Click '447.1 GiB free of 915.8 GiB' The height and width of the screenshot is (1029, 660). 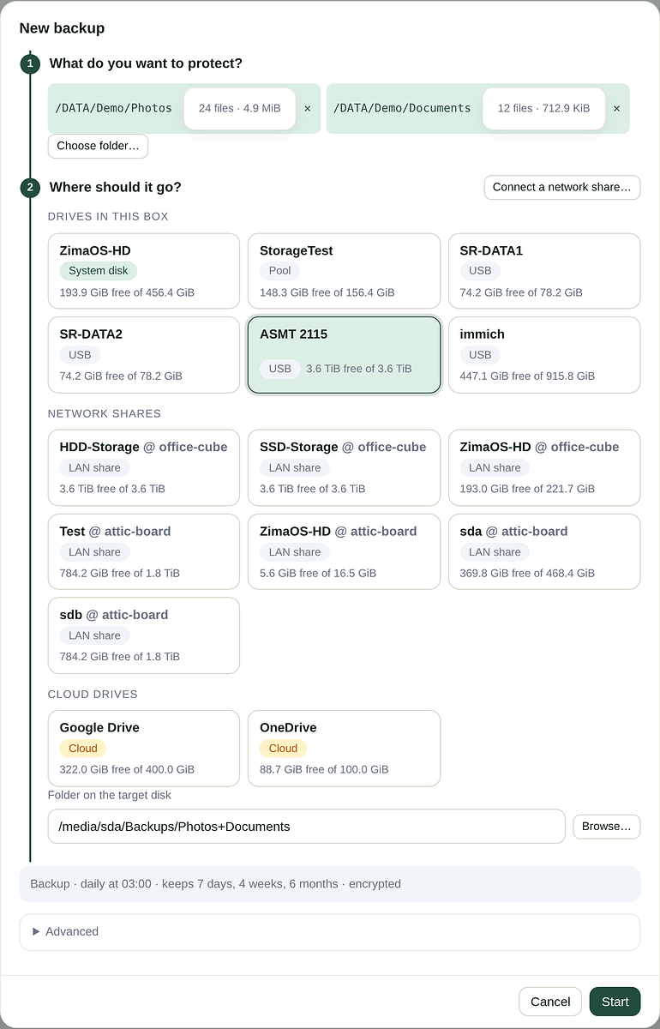(x=527, y=376)
